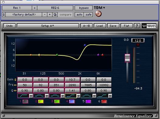The image size is (160, 119).
Task: Click band 5 bell filter shape icon
Action: (x=87, y=96)
